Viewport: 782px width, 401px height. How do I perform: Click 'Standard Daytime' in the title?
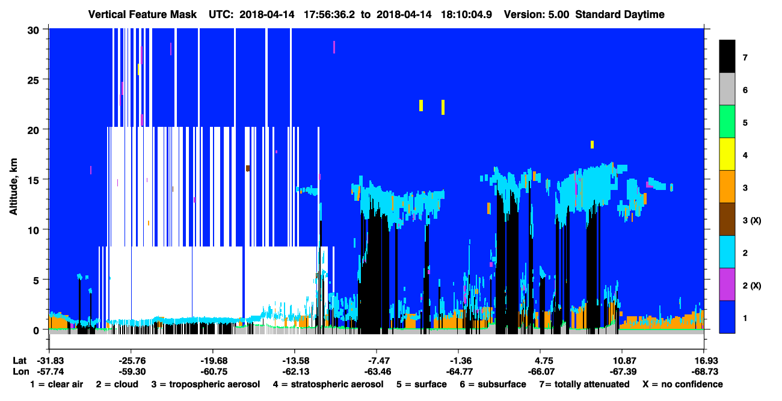[620, 14]
